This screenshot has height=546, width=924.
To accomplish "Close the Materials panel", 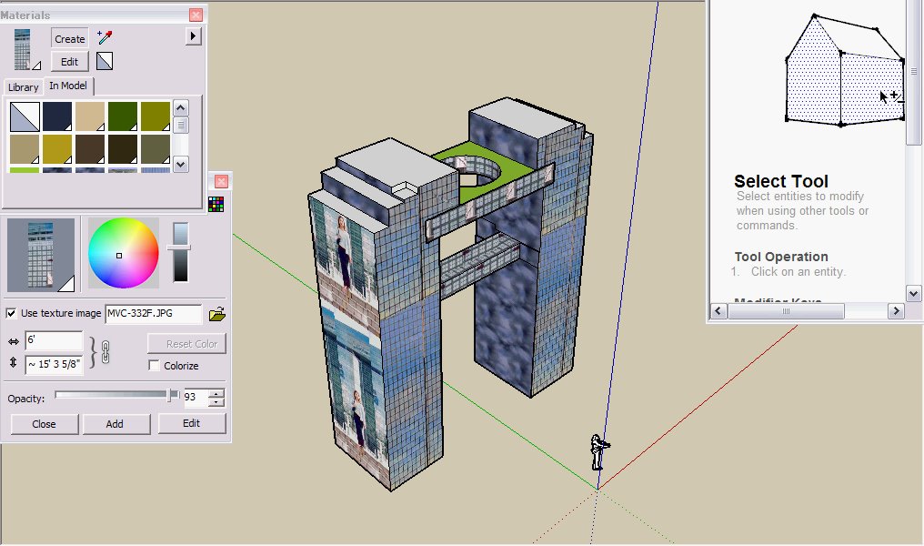I will click(196, 15).
